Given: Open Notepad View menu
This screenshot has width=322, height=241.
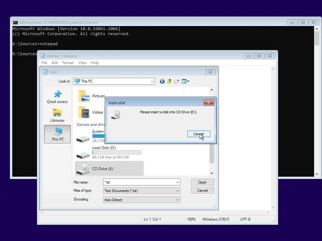Looking at the screenshot, I should coord(82,63).
